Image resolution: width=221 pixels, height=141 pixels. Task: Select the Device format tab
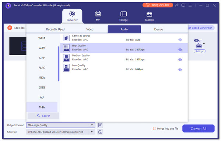(x=158, y=29)
